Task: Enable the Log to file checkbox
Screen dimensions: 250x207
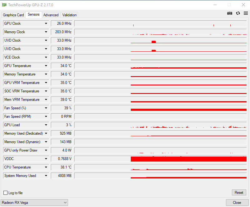Action: click(5, 193)
